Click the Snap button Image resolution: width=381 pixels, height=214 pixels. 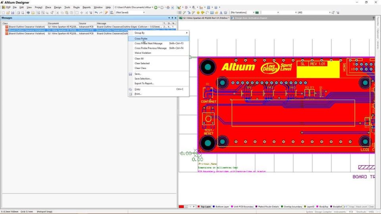[352, 207]
